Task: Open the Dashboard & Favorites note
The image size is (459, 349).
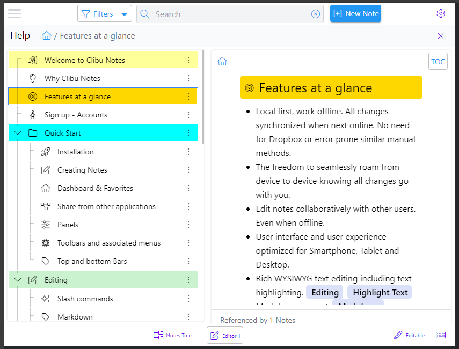Action: (95, 188)
